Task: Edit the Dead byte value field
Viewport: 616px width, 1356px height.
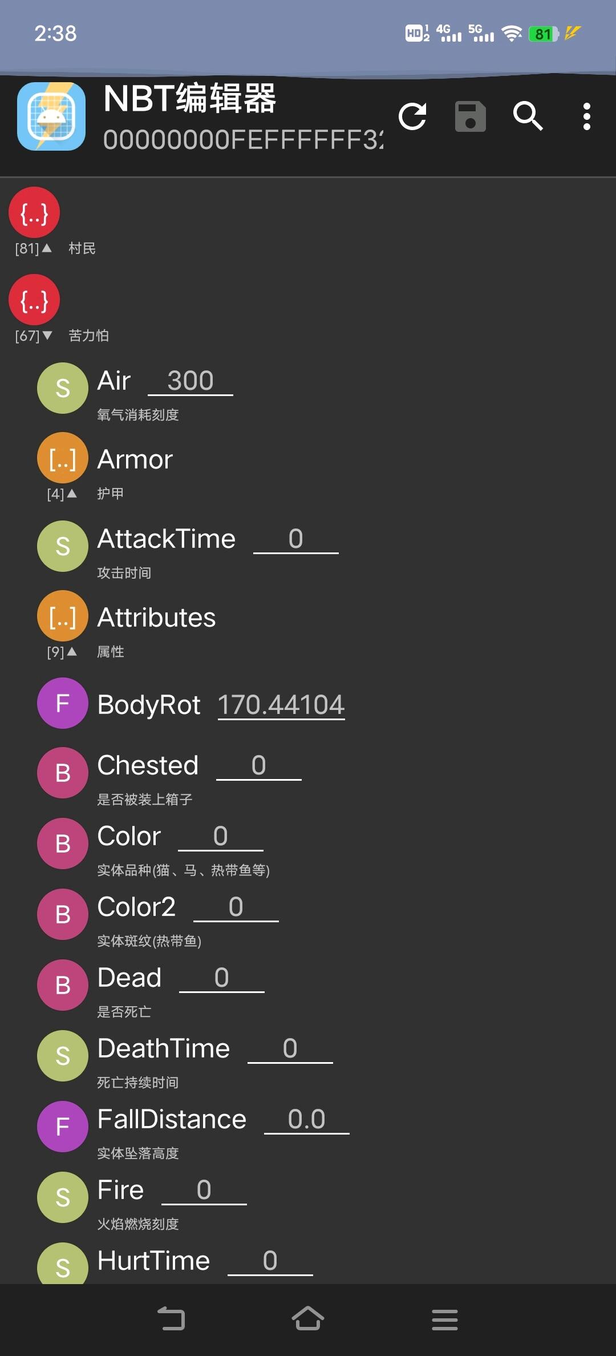Action: [x=222, y=978]
